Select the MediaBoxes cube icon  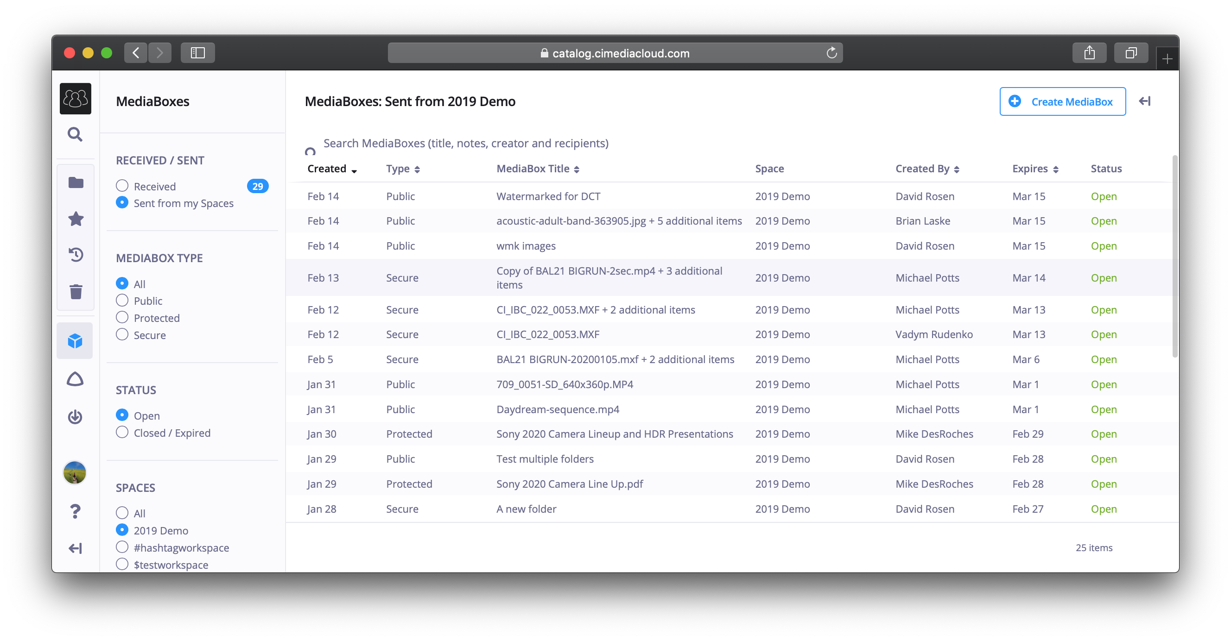[75, 340]
